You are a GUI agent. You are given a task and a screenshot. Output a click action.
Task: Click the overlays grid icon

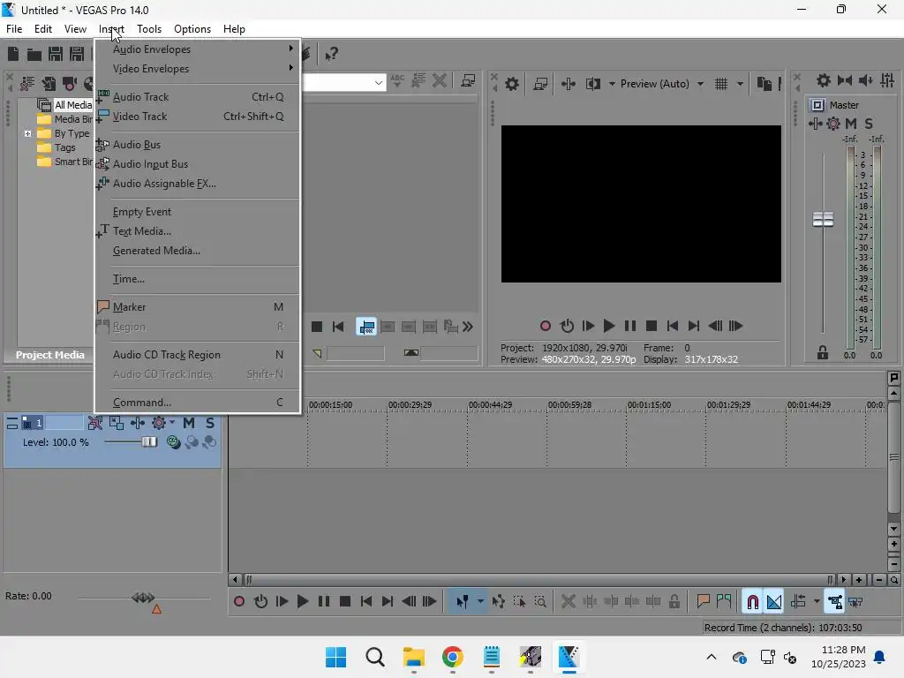721,84
